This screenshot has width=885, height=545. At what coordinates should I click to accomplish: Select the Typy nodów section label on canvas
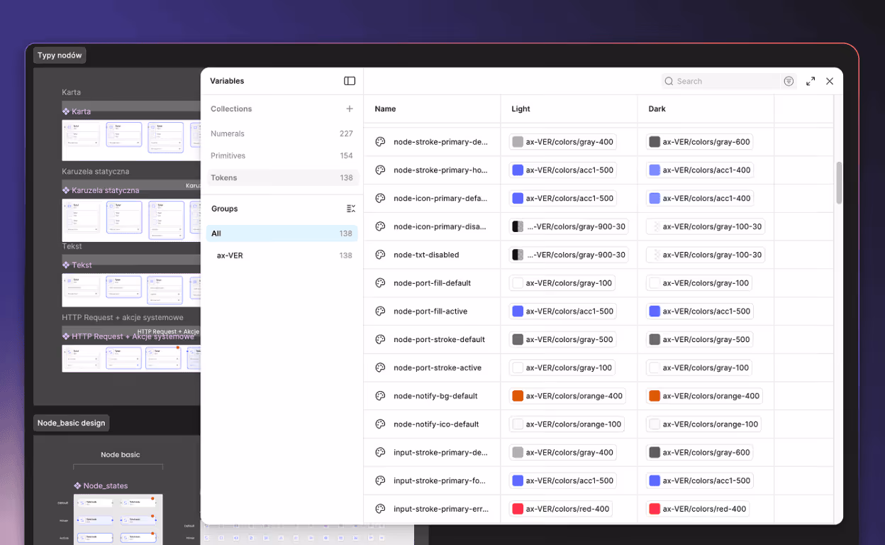pyautogui.click(x=60, y=55)
